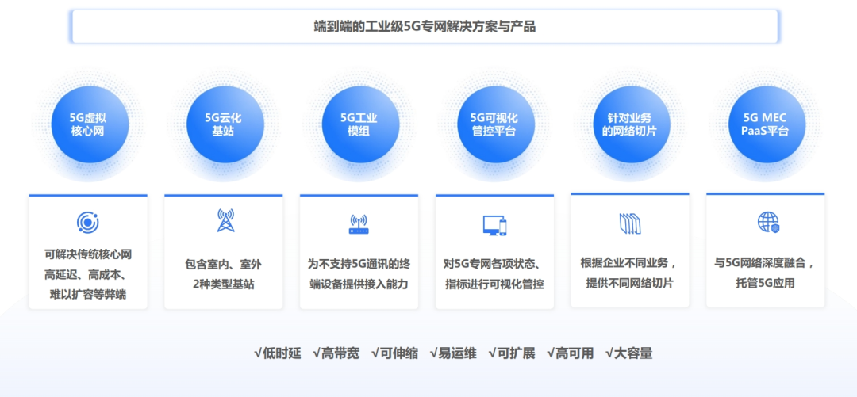Click the monitor and phone icon
This screenshot has width=857, height=397.
(x=494, y=225)
